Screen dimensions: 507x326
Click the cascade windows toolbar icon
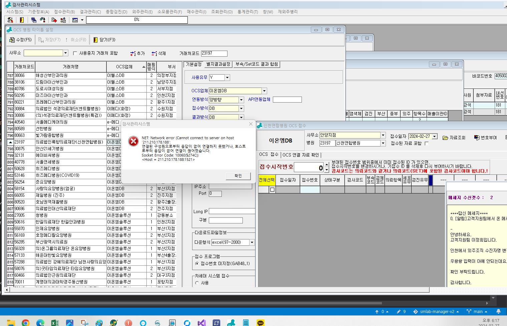pyautogui.click(x=34, y=20)
